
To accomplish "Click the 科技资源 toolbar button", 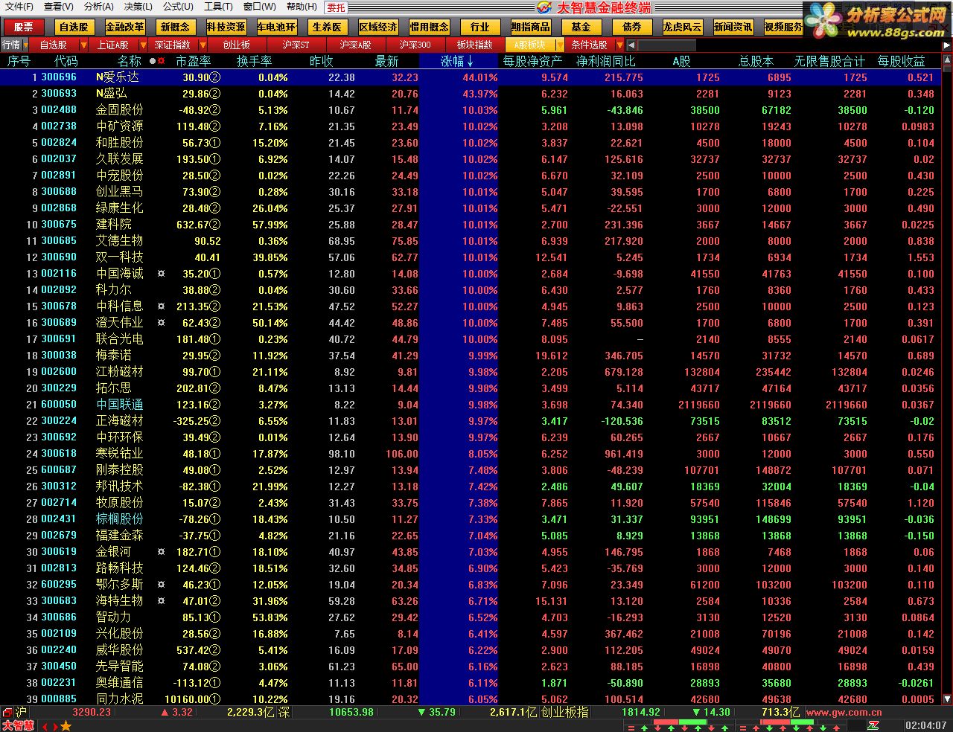I will (x=226, y=27).
